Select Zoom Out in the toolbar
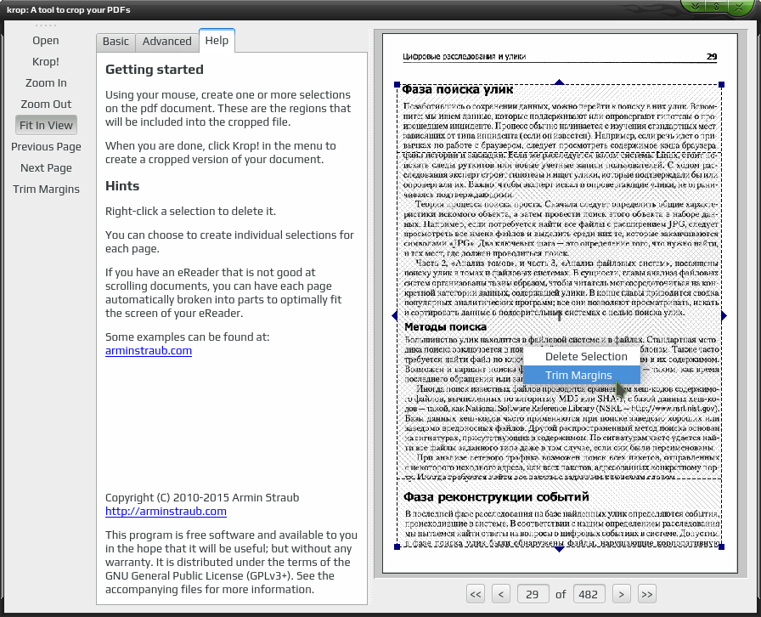761x617 pixels. coord(46,105)
